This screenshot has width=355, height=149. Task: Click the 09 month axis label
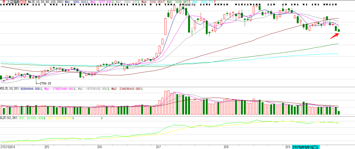click(x=288, y=146)
